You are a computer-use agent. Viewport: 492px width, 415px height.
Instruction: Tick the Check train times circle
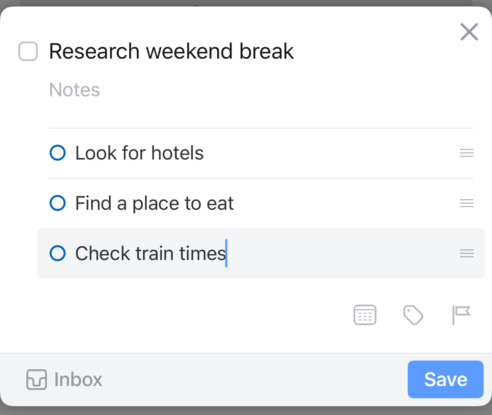click(x=58, y=253)
